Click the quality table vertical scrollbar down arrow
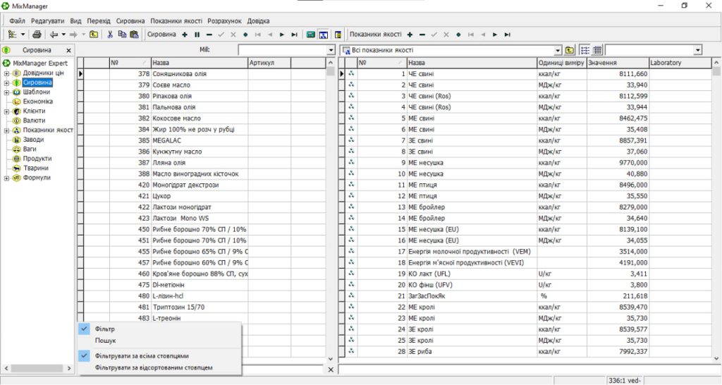The image size is (722, 385). point(716,358)
